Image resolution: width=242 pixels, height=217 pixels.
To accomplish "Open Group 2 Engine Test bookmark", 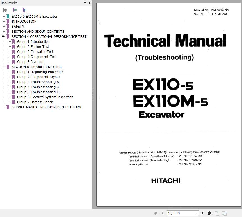I will 33,47.
